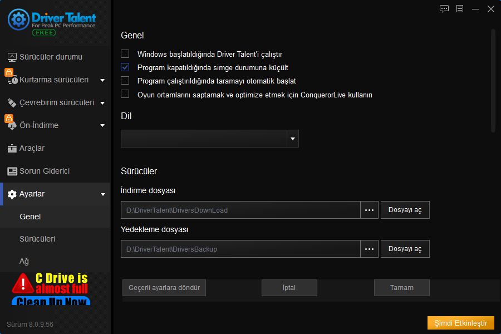The height and width of the screenshot is (334, 501).
Task: Expand the Ön-İndirme arrow
Action: point(102,126)
